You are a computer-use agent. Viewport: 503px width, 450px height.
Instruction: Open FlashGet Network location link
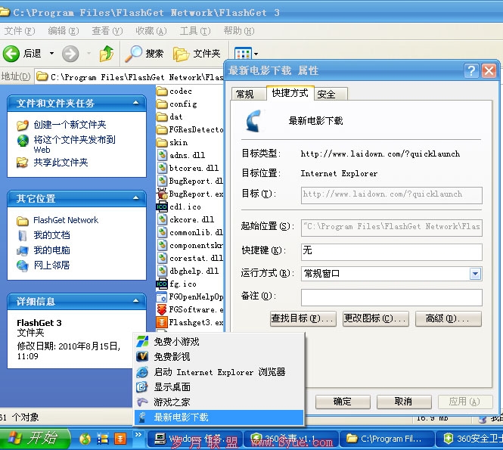(66, 220)
